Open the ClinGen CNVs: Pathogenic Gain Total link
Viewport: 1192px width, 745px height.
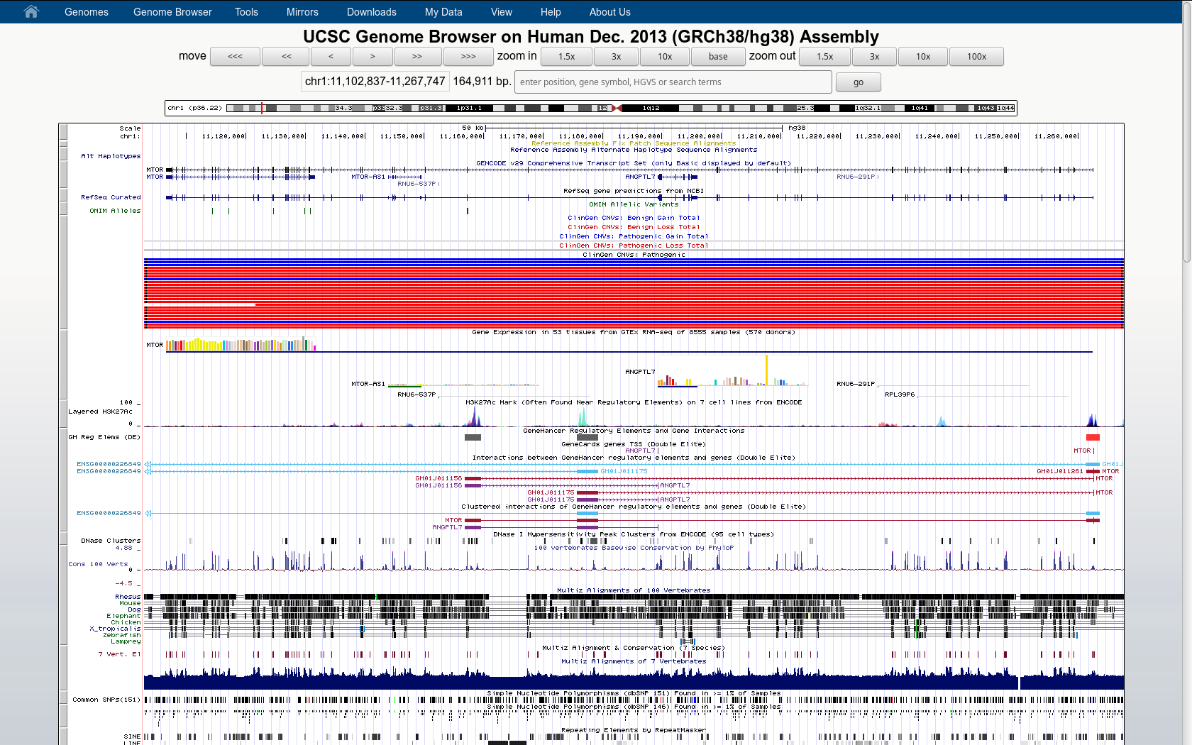[x=635, y=236]
